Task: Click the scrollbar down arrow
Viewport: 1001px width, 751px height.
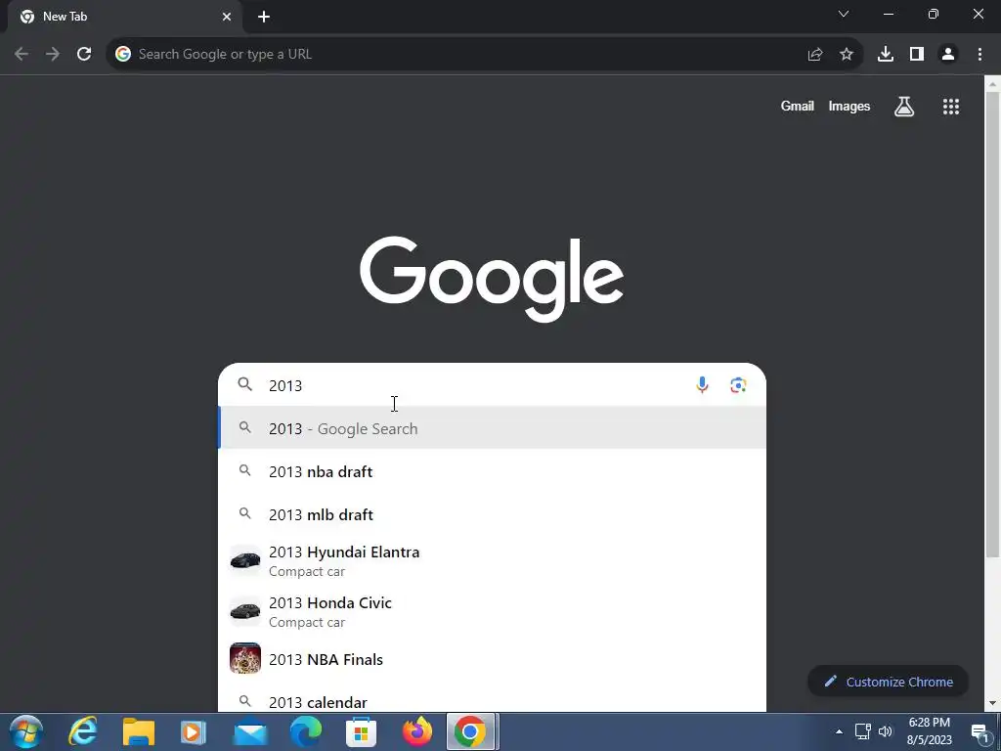Action: click(x=993, y=704)
